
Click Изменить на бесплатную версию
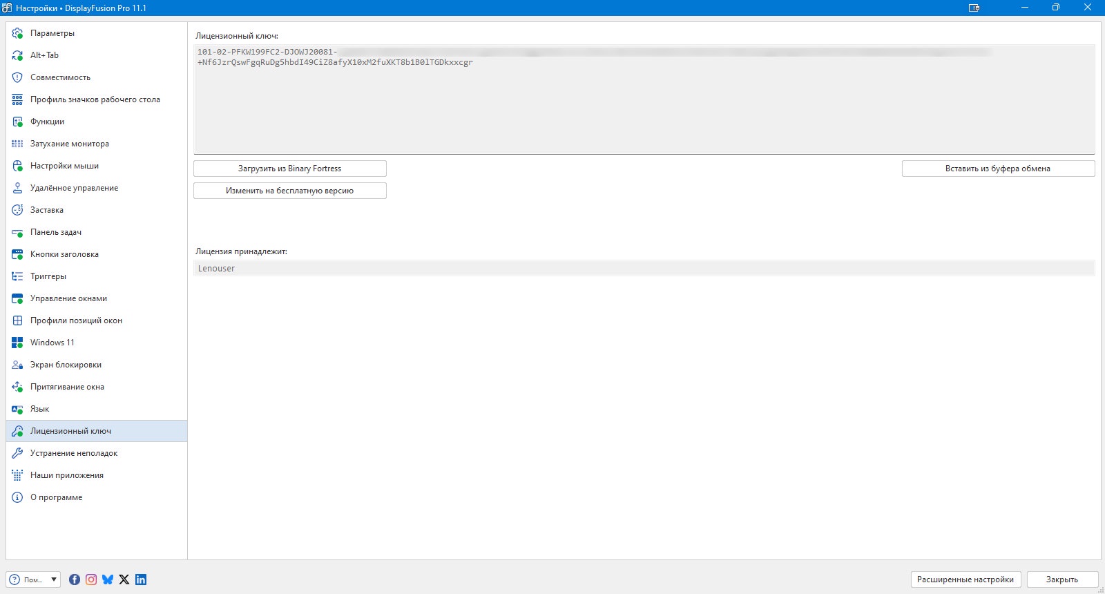(x=290, y=191)
